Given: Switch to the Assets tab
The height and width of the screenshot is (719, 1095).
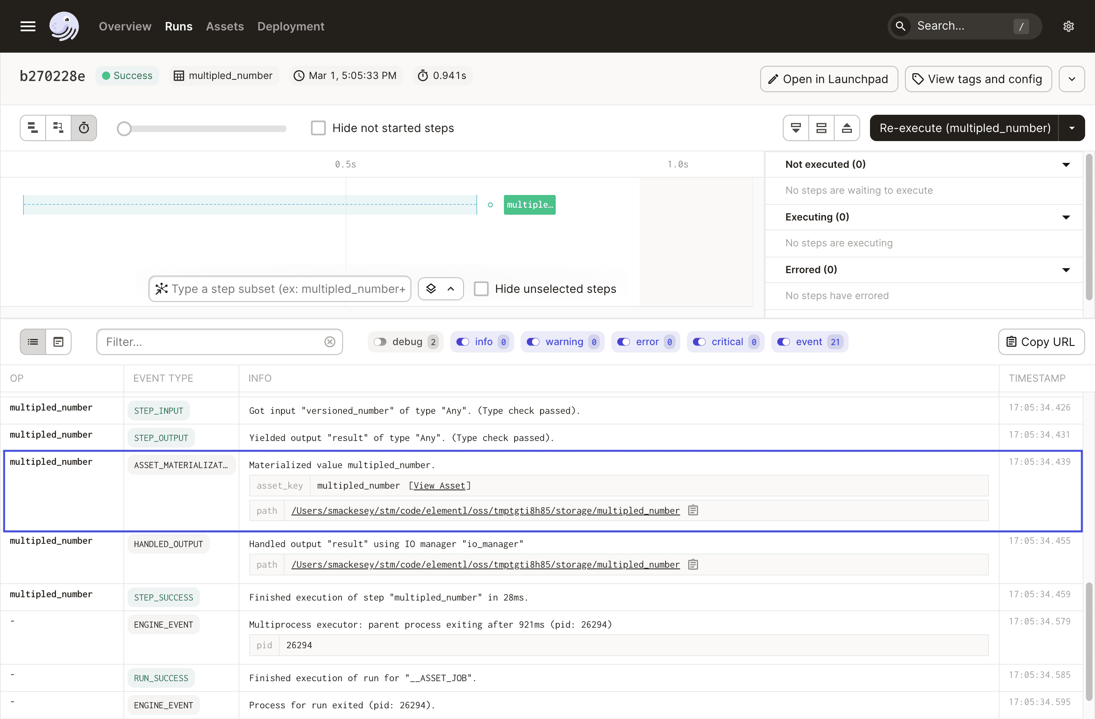Looking at the screenshot, I should click(x=225, y=26).
